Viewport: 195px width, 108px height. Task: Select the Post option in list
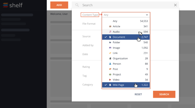(x=126, y=69)
